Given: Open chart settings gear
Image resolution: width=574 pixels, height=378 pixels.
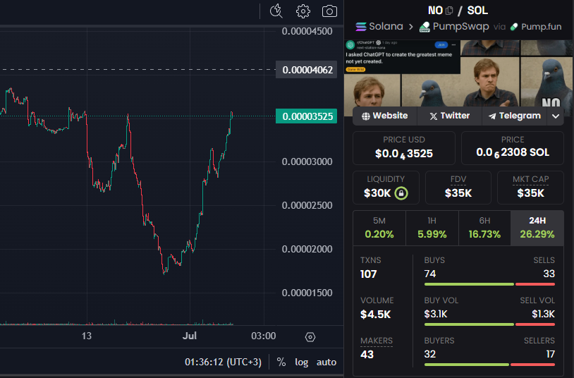Looking at the screenshot, I should click(x=303, y=11).
